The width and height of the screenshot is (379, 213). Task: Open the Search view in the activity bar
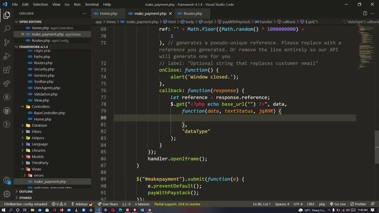pos(7,29)
